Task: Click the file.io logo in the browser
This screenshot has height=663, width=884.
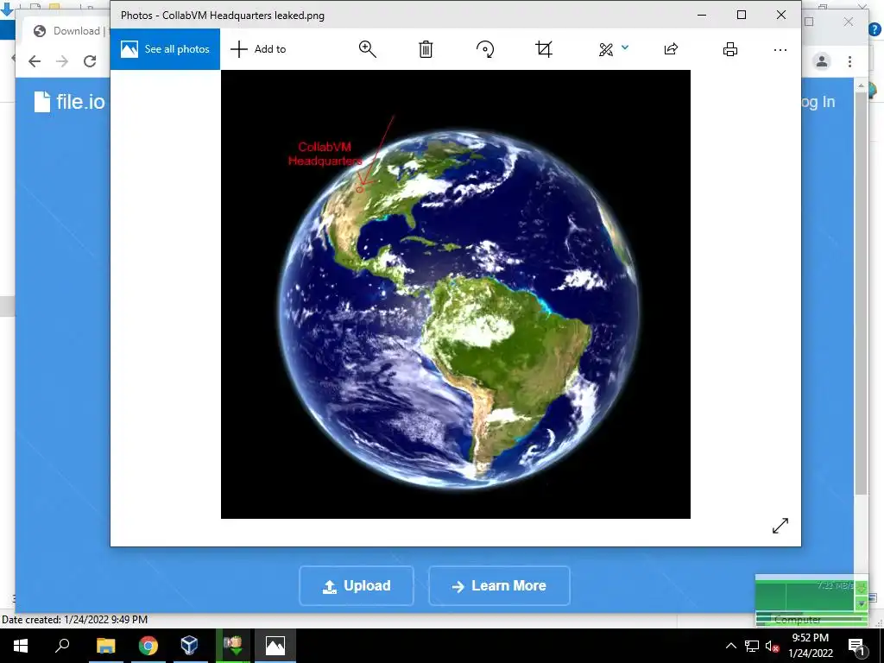Action: [x=69, y=102]
